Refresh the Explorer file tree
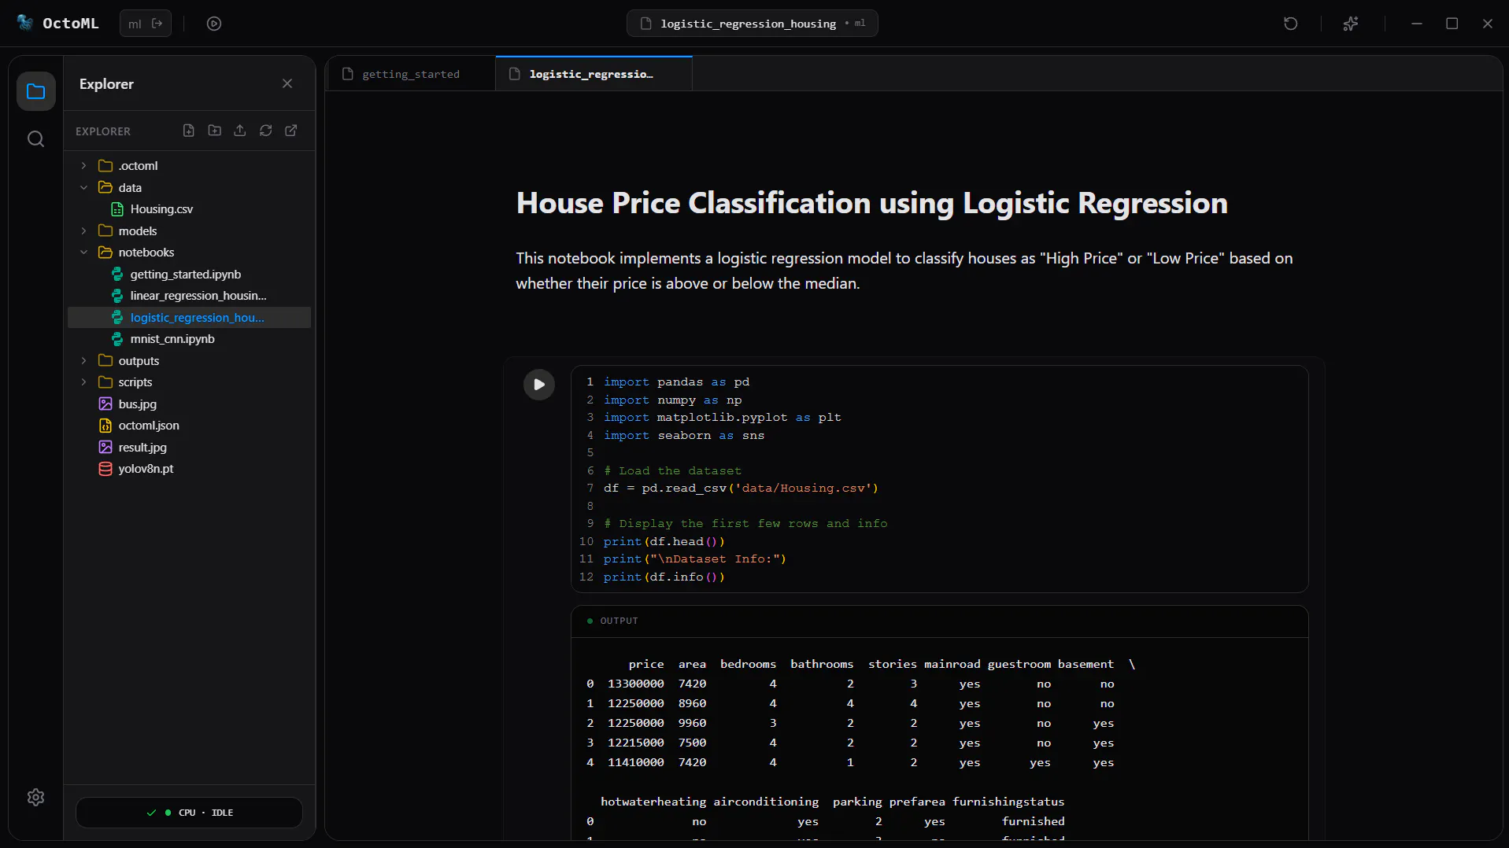The width and height of the screenshot is (1509, 848). pos(266,131)
